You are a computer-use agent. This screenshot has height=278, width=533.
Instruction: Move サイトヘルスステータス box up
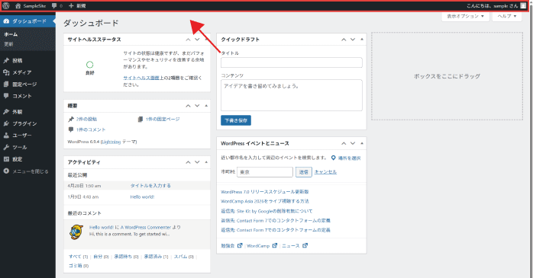pos(188,40)
